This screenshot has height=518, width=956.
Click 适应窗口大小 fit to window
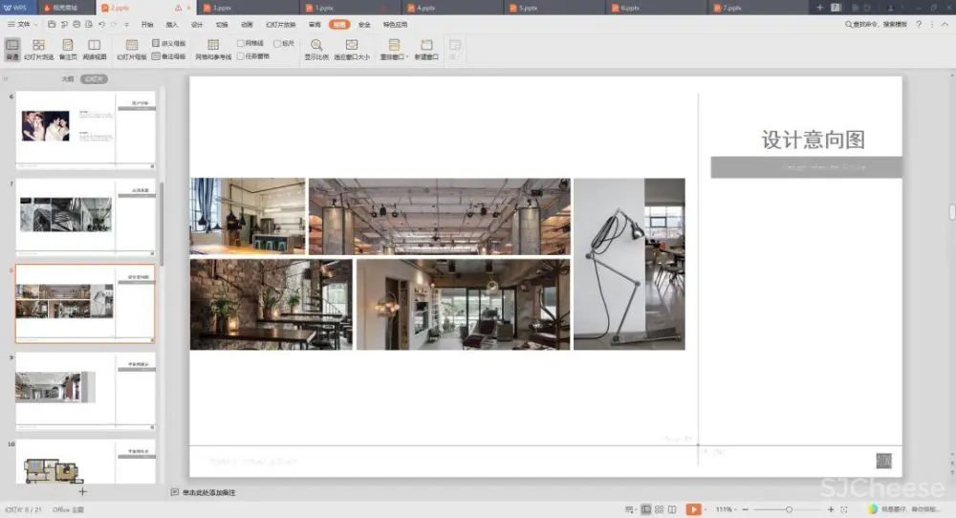click(352, 48)
